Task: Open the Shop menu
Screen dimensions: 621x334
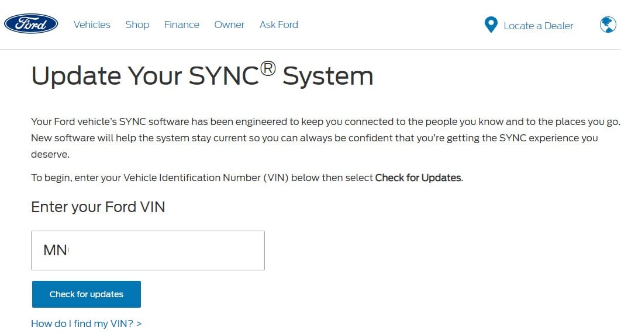Action: click(x=137, y=25)
